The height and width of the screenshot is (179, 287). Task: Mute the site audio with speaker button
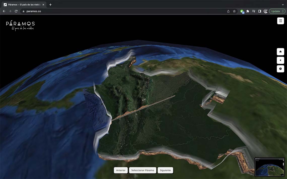280,60
